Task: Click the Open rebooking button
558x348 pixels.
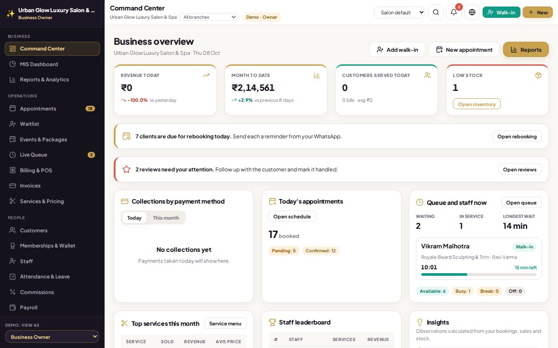Action: [517, 136]
